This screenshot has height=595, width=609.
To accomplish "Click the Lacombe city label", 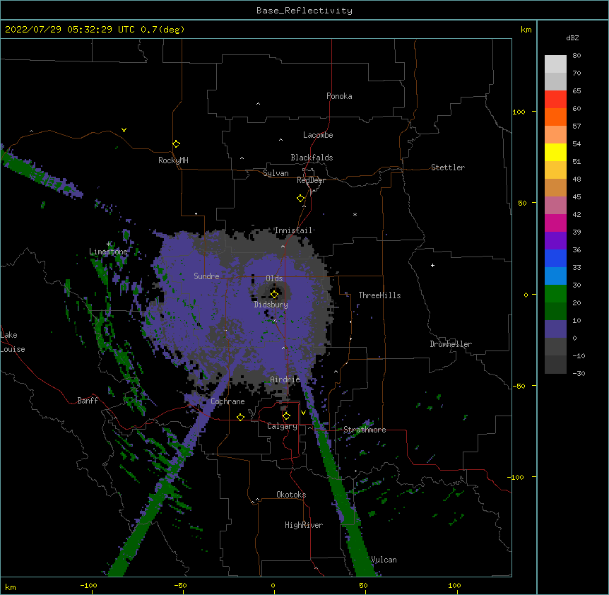I will coord(318,135).
